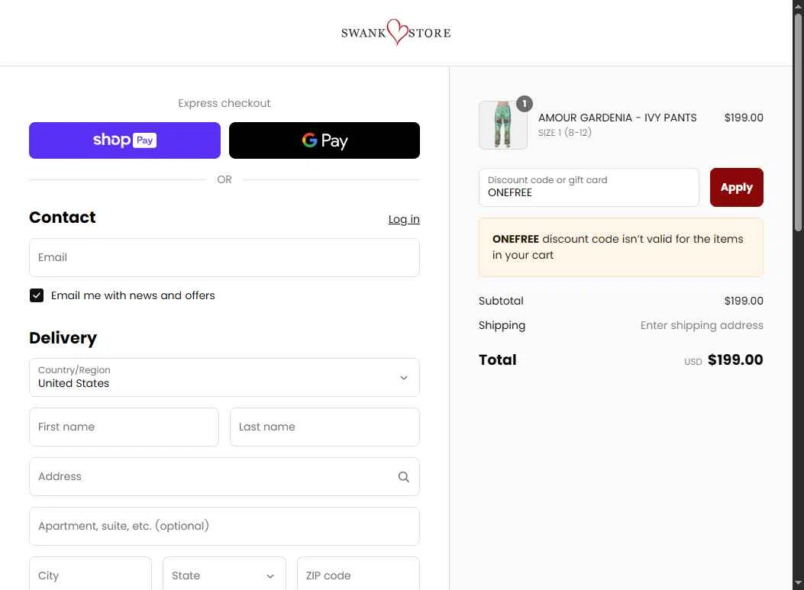Click the Apartment, suite, etc. field
The height and width of the screenshot is (590, 804).
pos(224,527)
